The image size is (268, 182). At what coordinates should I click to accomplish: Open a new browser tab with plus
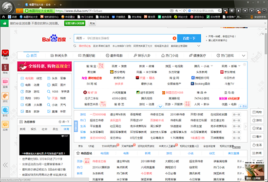click(61, 5)
